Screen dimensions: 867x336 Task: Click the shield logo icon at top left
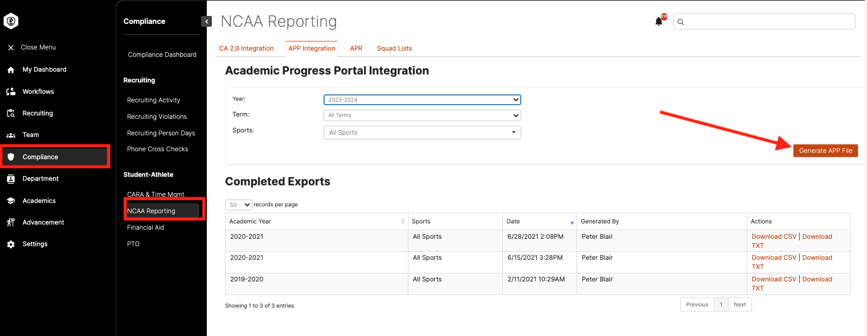(x=11, y=22)
